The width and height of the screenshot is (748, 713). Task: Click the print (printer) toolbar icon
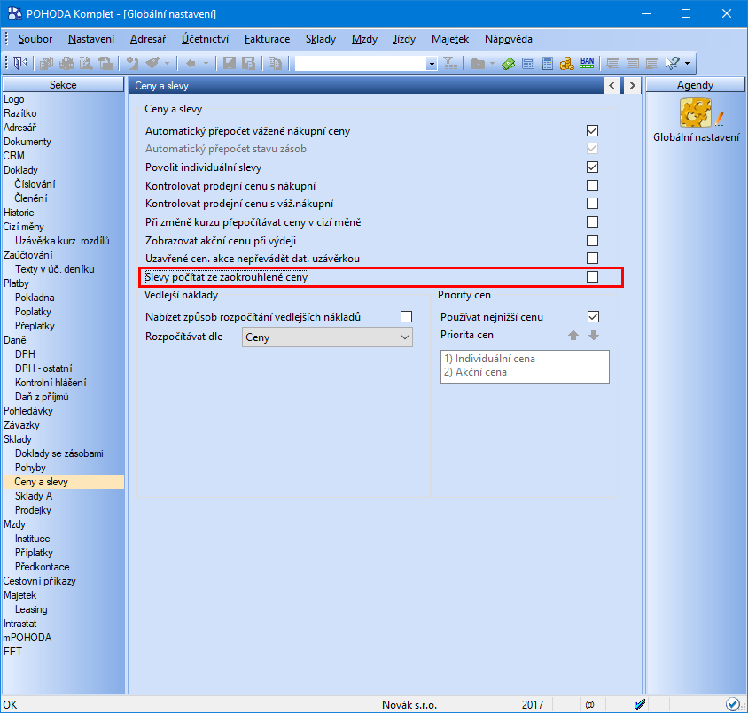tap(66, 64)
